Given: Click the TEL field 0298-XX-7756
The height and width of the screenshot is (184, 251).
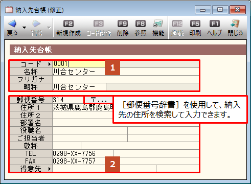Looking at the screenshot, I should click(x=83, y=153).
